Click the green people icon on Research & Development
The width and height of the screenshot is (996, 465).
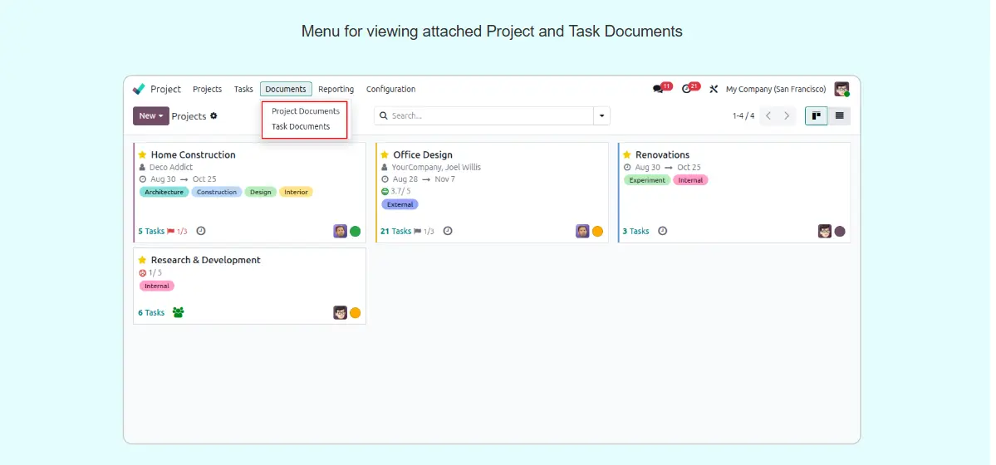(x=178, y=313)
